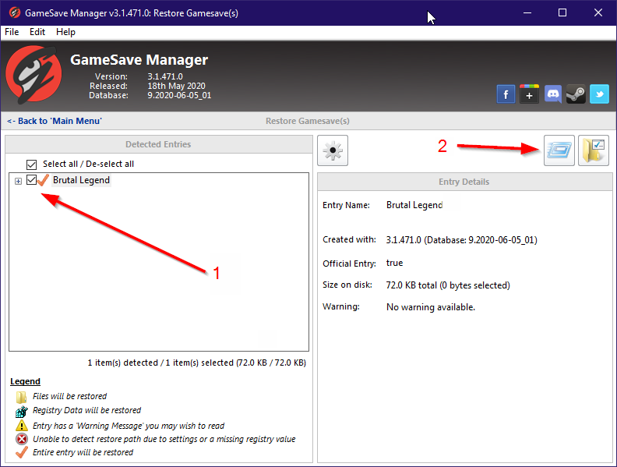Click the 'Entry Name:' label
Image resolution: width=617 pixels, height=467 pixels.
pyautogui.click(x=346, y=205)
